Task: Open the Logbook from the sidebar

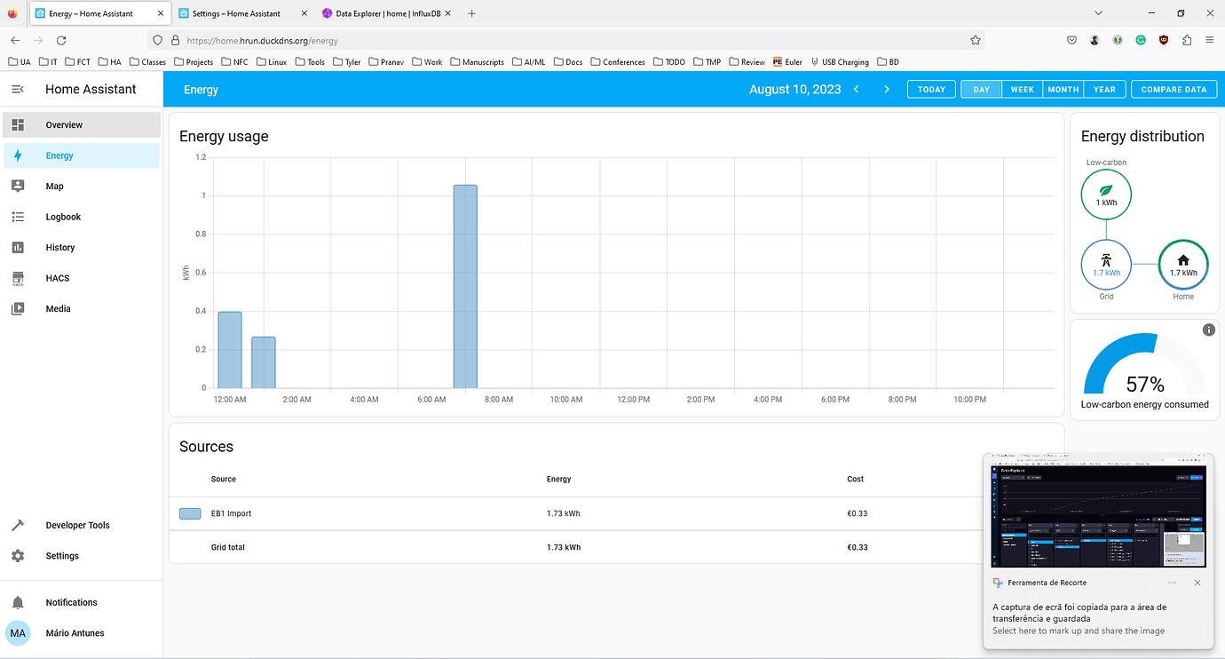Action: coord(63,217)
